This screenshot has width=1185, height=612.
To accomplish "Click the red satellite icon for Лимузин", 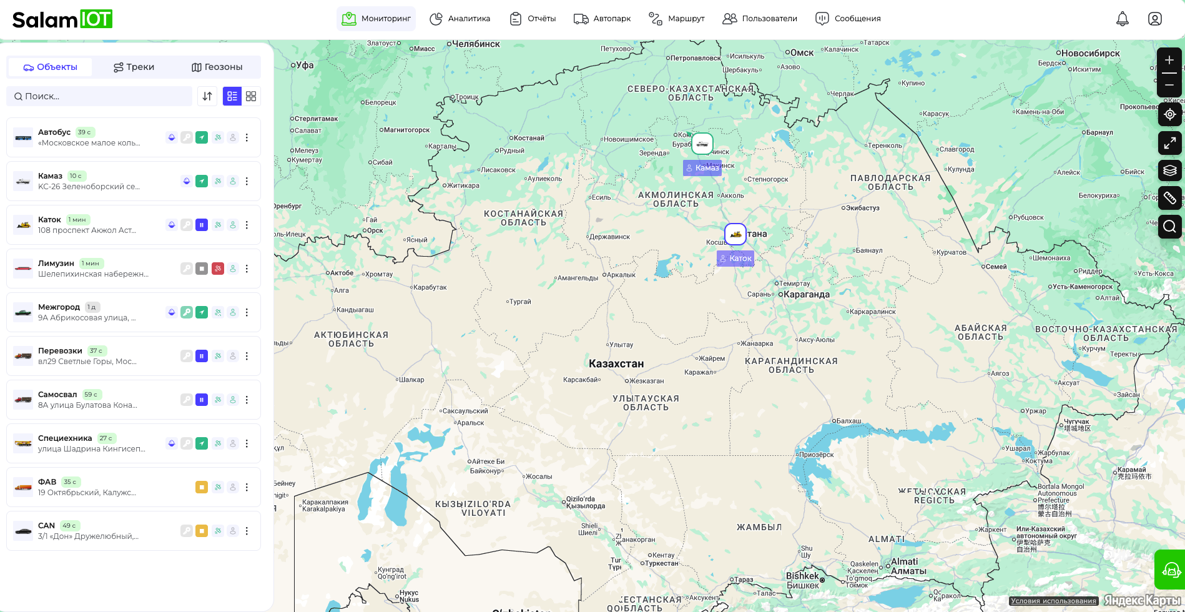I will pos(218,269).
